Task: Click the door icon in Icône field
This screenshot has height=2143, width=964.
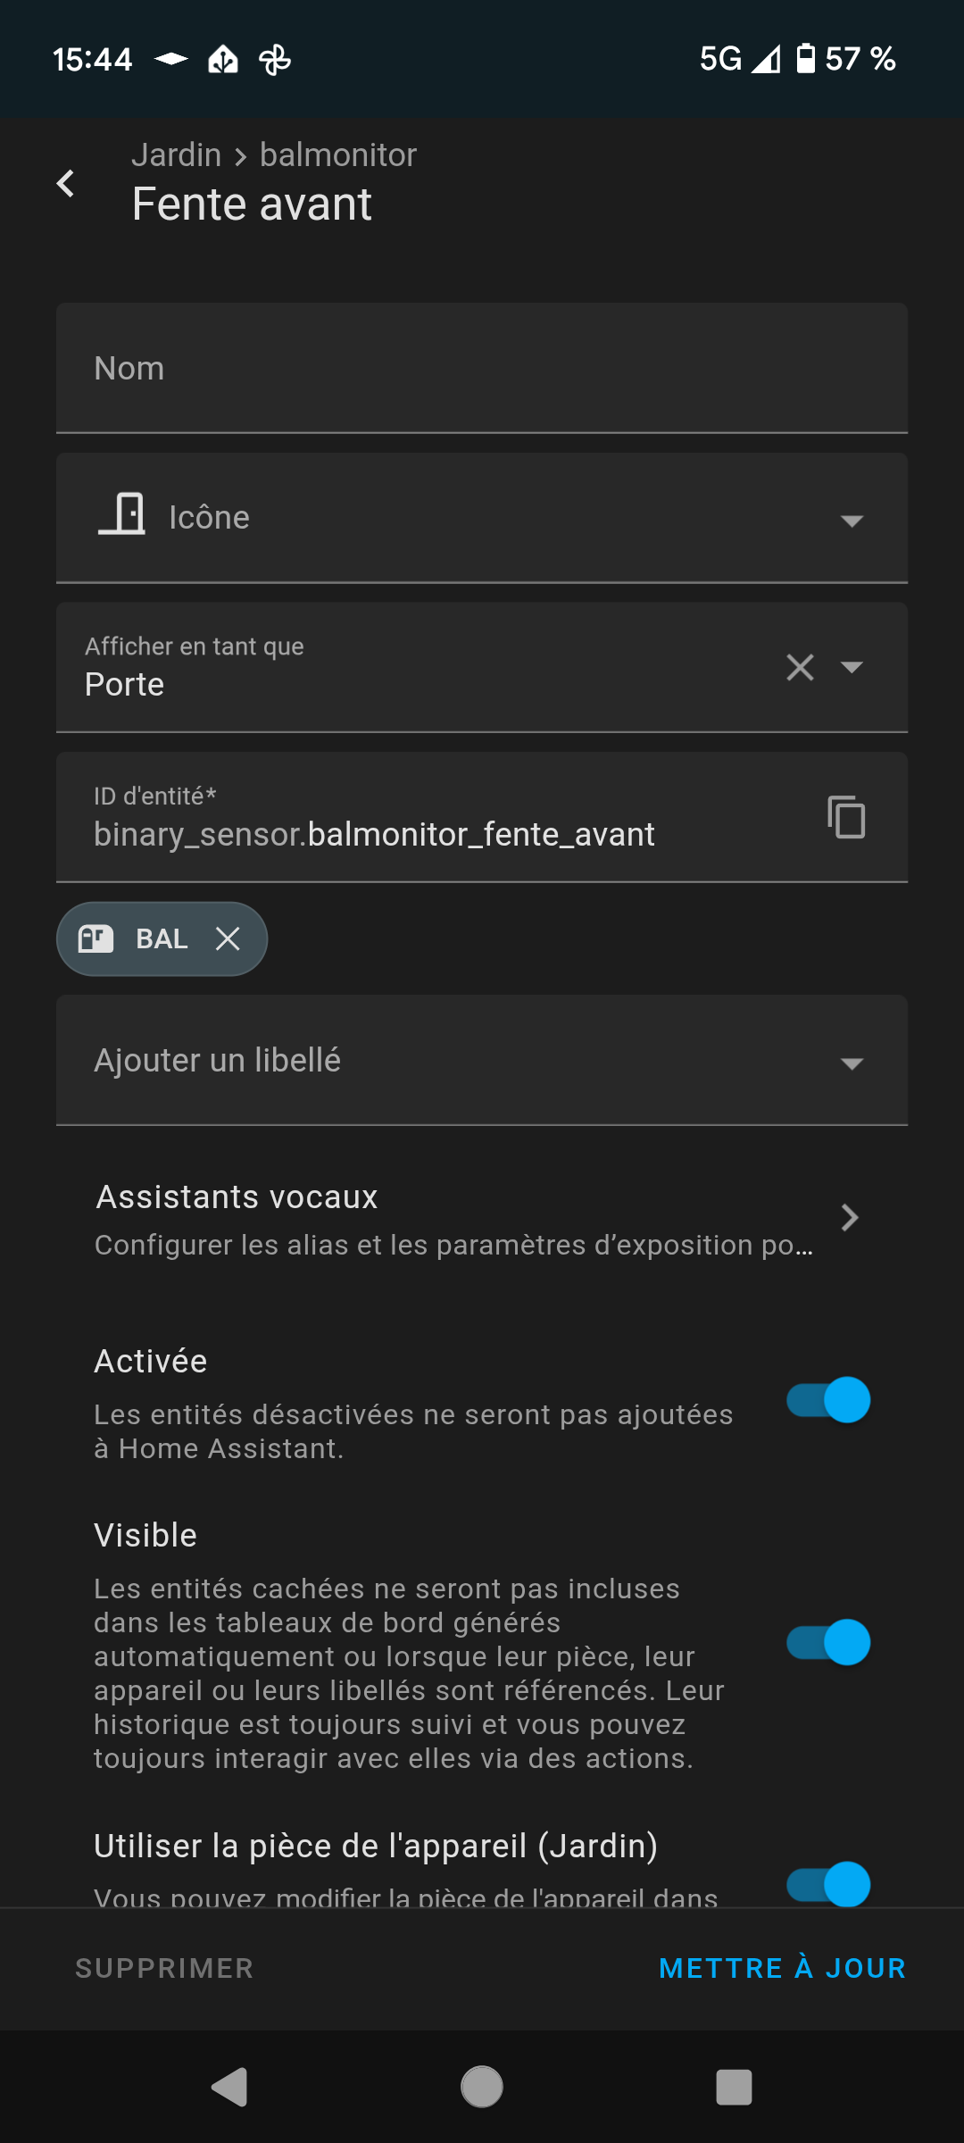Action: pyautogui.click(x=122, y=515)
